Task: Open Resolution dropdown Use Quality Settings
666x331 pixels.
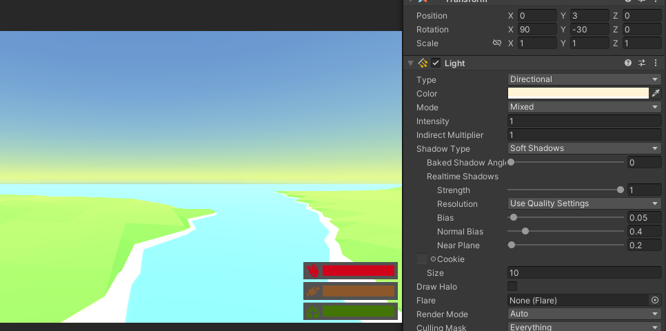Action: pos(585,203)
